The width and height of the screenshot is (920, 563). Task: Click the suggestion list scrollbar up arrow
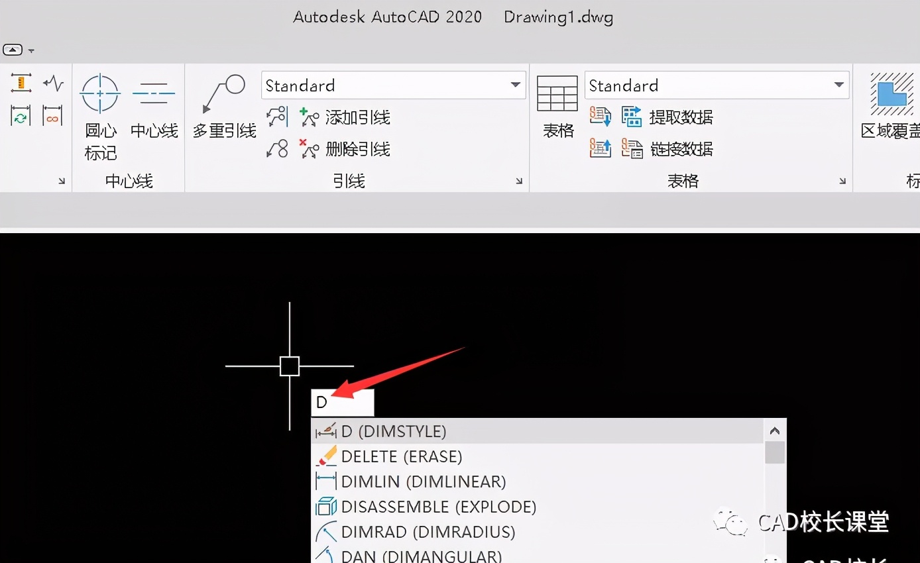774,431
